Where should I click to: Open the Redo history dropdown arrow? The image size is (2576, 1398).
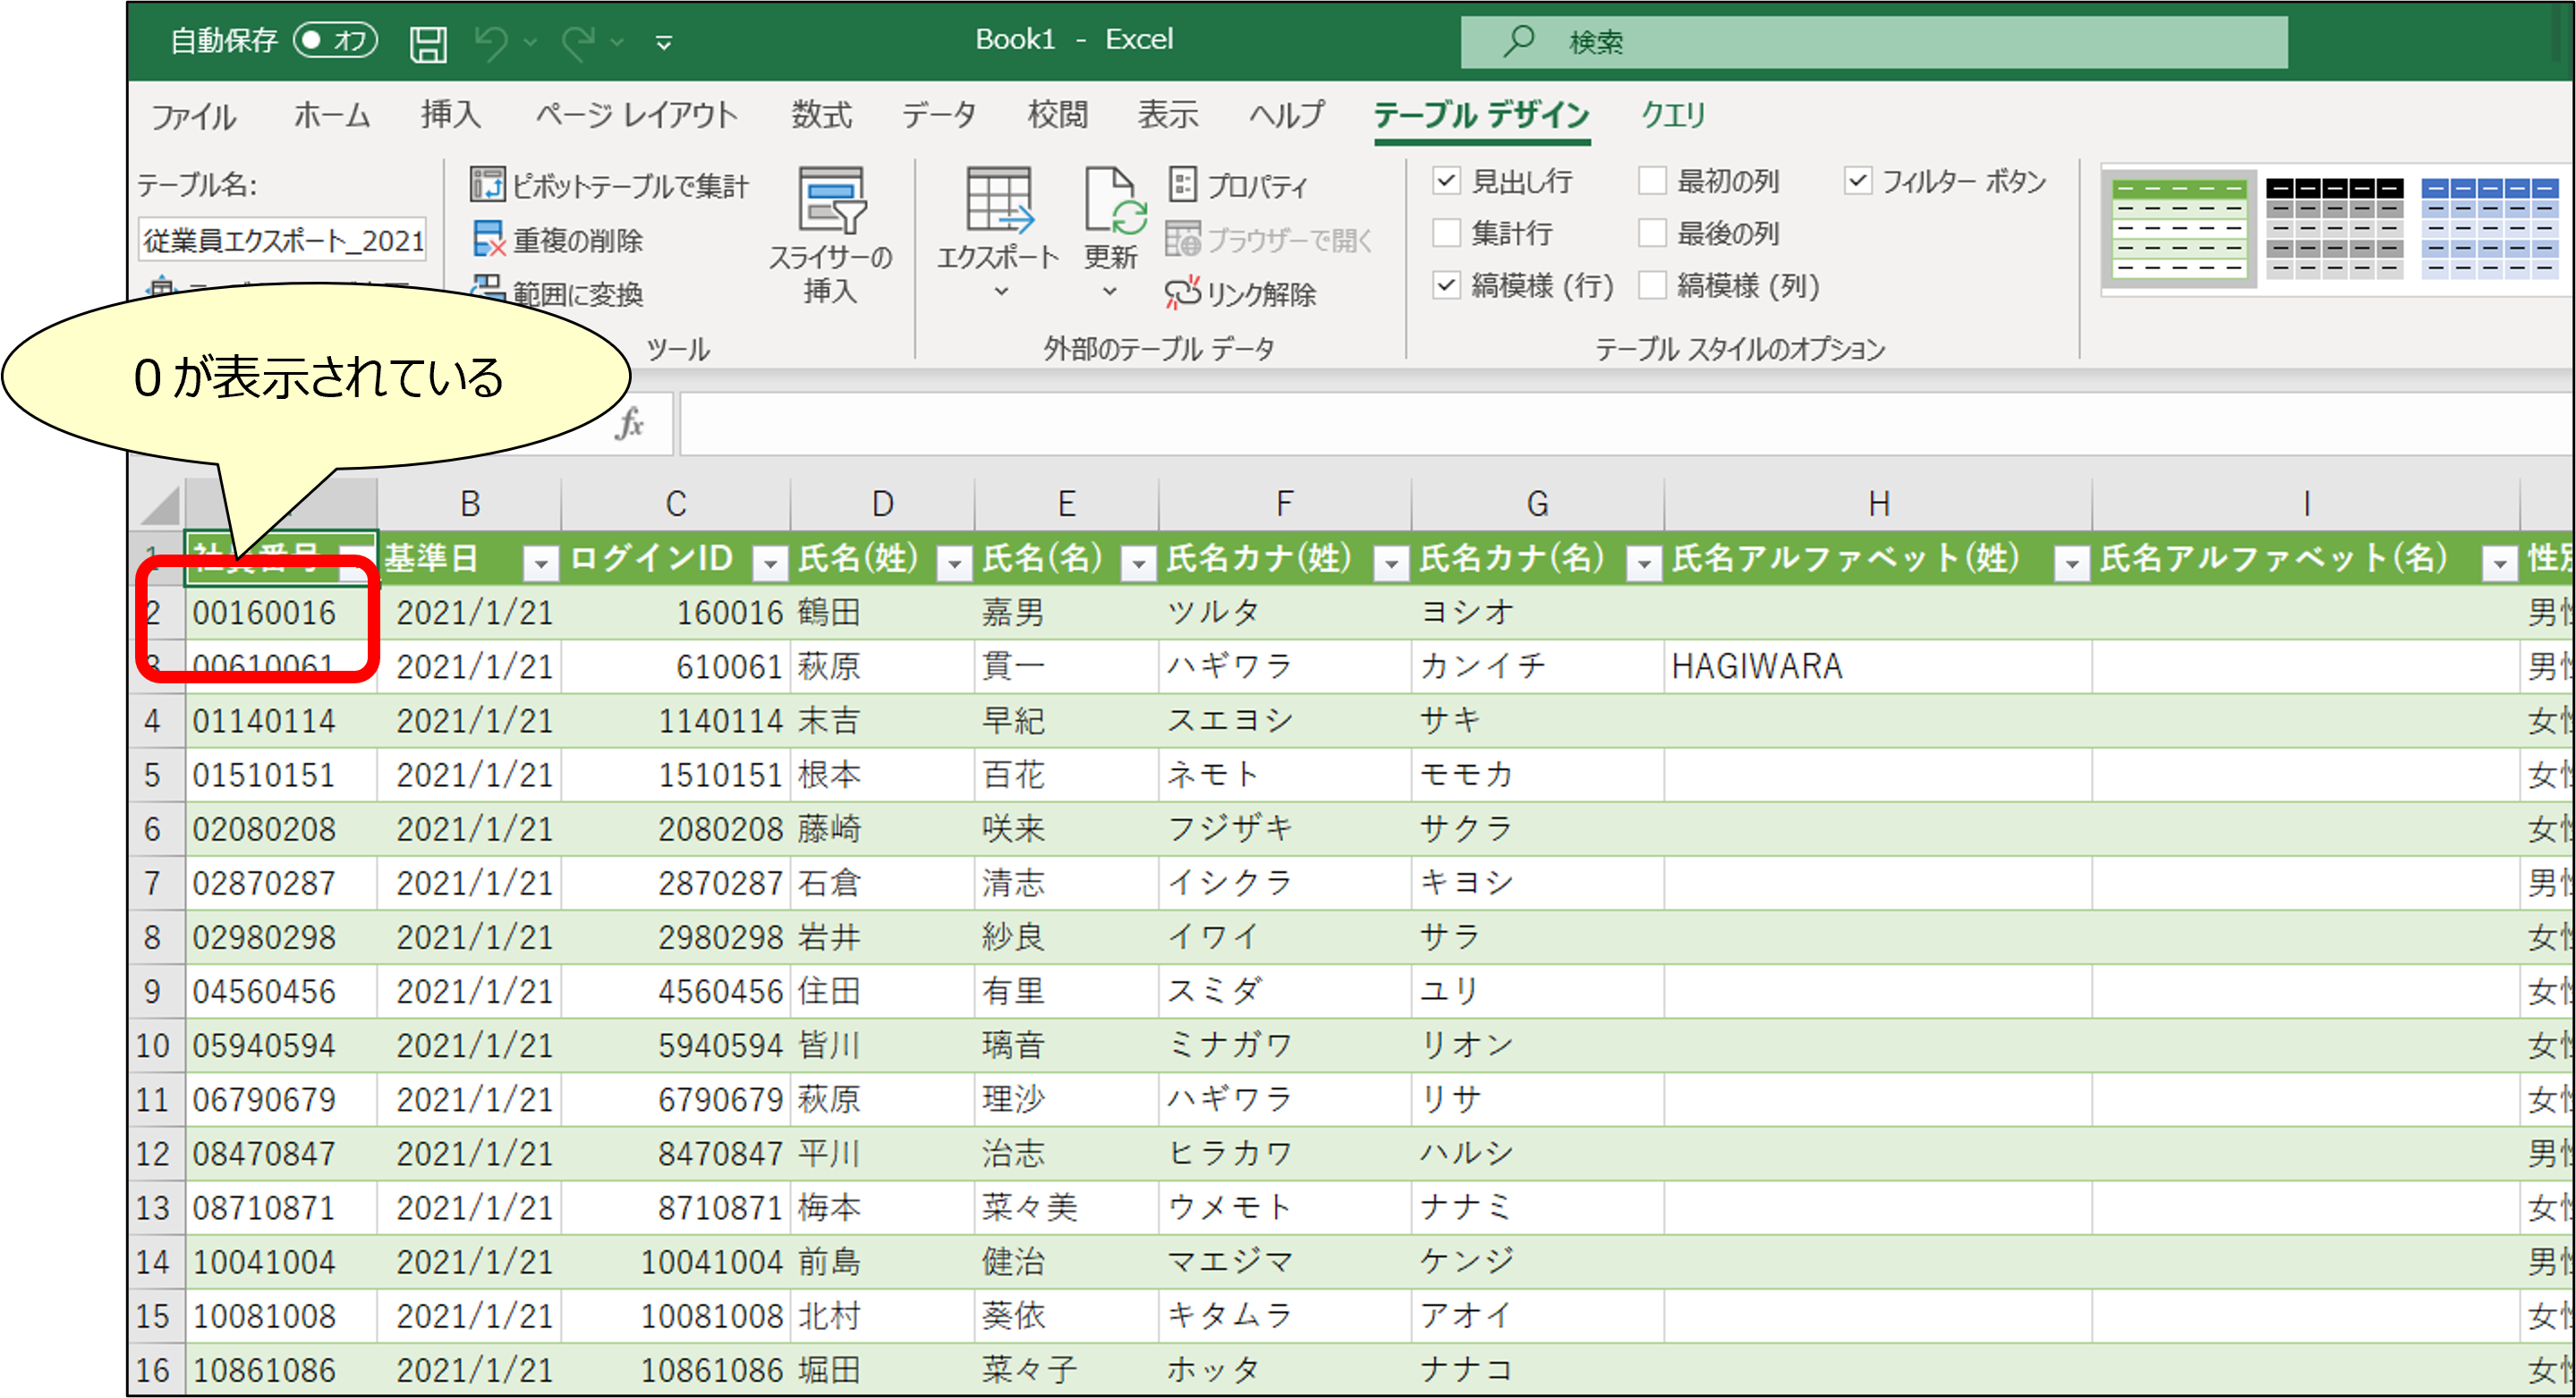pos(617,43)
